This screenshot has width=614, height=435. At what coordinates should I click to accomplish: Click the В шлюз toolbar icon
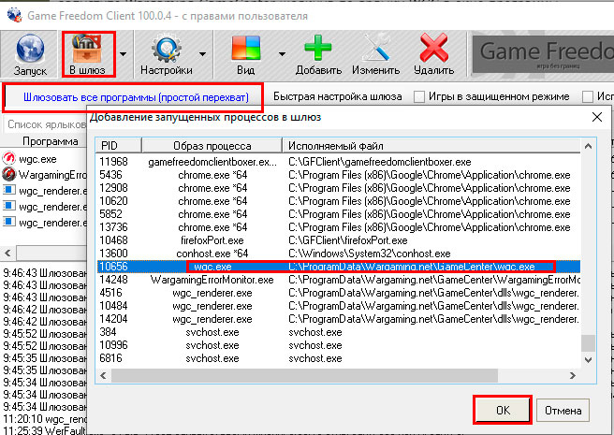pyautogui.click(x=89, y=46)
